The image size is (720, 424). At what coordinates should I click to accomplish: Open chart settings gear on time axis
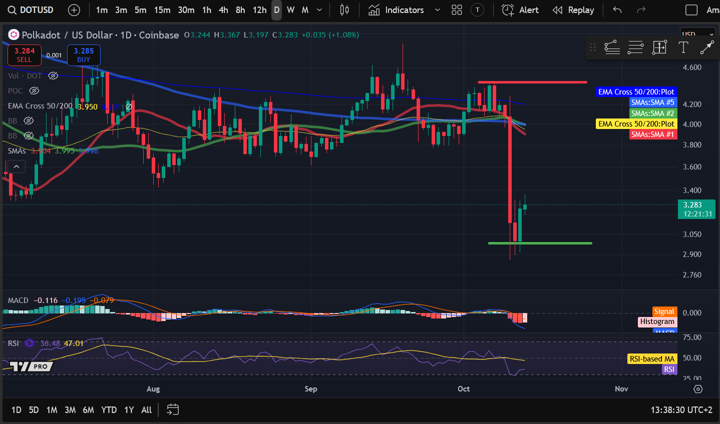tap(698, 388)
